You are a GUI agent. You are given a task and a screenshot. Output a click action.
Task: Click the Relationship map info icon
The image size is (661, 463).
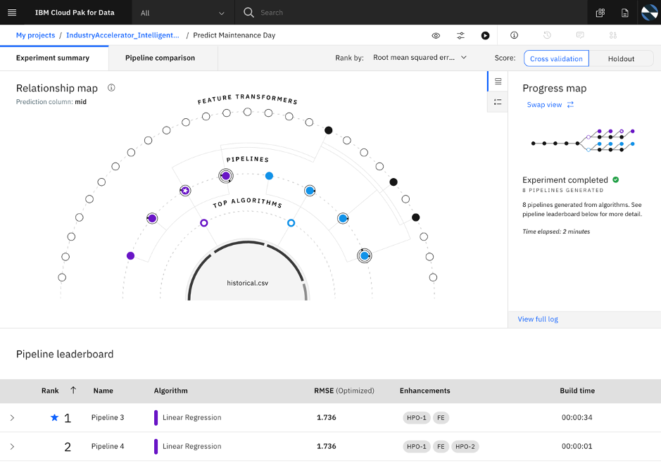111,88
